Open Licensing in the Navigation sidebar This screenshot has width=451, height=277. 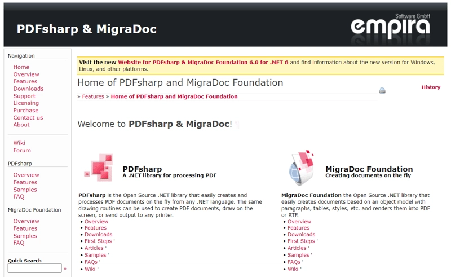[26, 103]
